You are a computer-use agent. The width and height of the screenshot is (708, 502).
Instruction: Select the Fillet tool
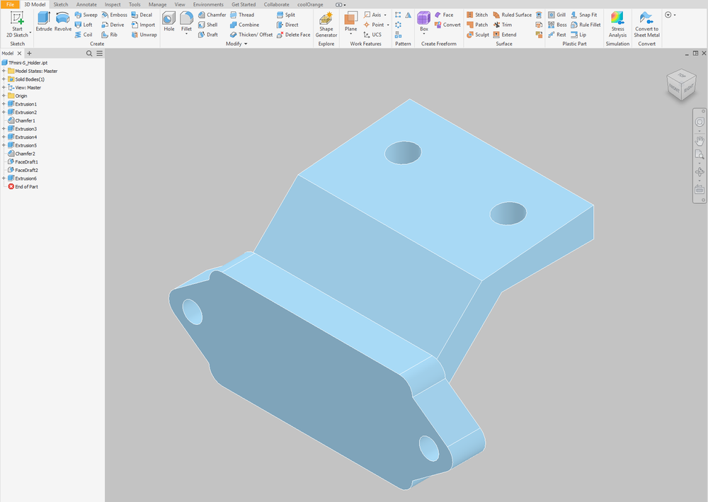click(186, 22)
